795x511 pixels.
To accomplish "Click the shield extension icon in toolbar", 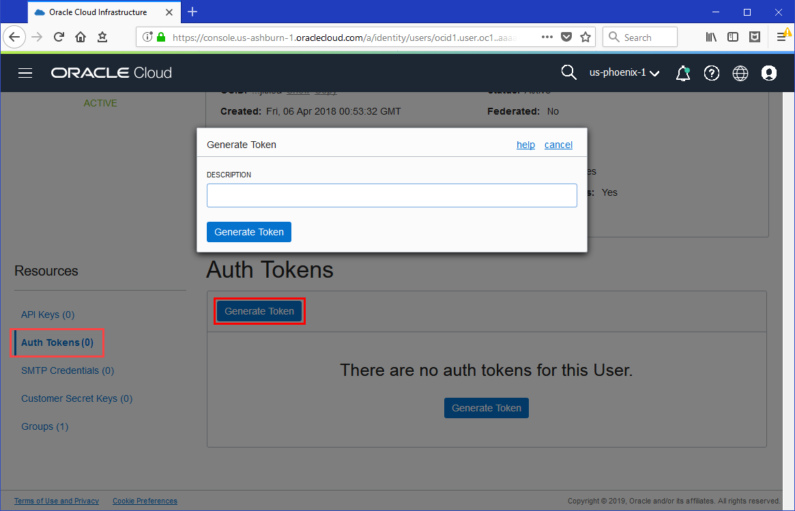I will click(x=755, y=37).
